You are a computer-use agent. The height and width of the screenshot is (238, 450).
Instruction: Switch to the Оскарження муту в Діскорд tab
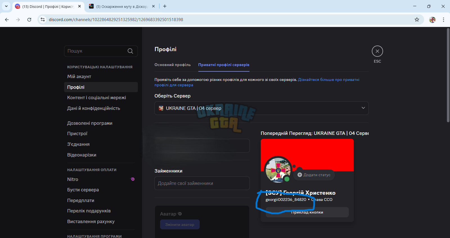click(122, 6)
